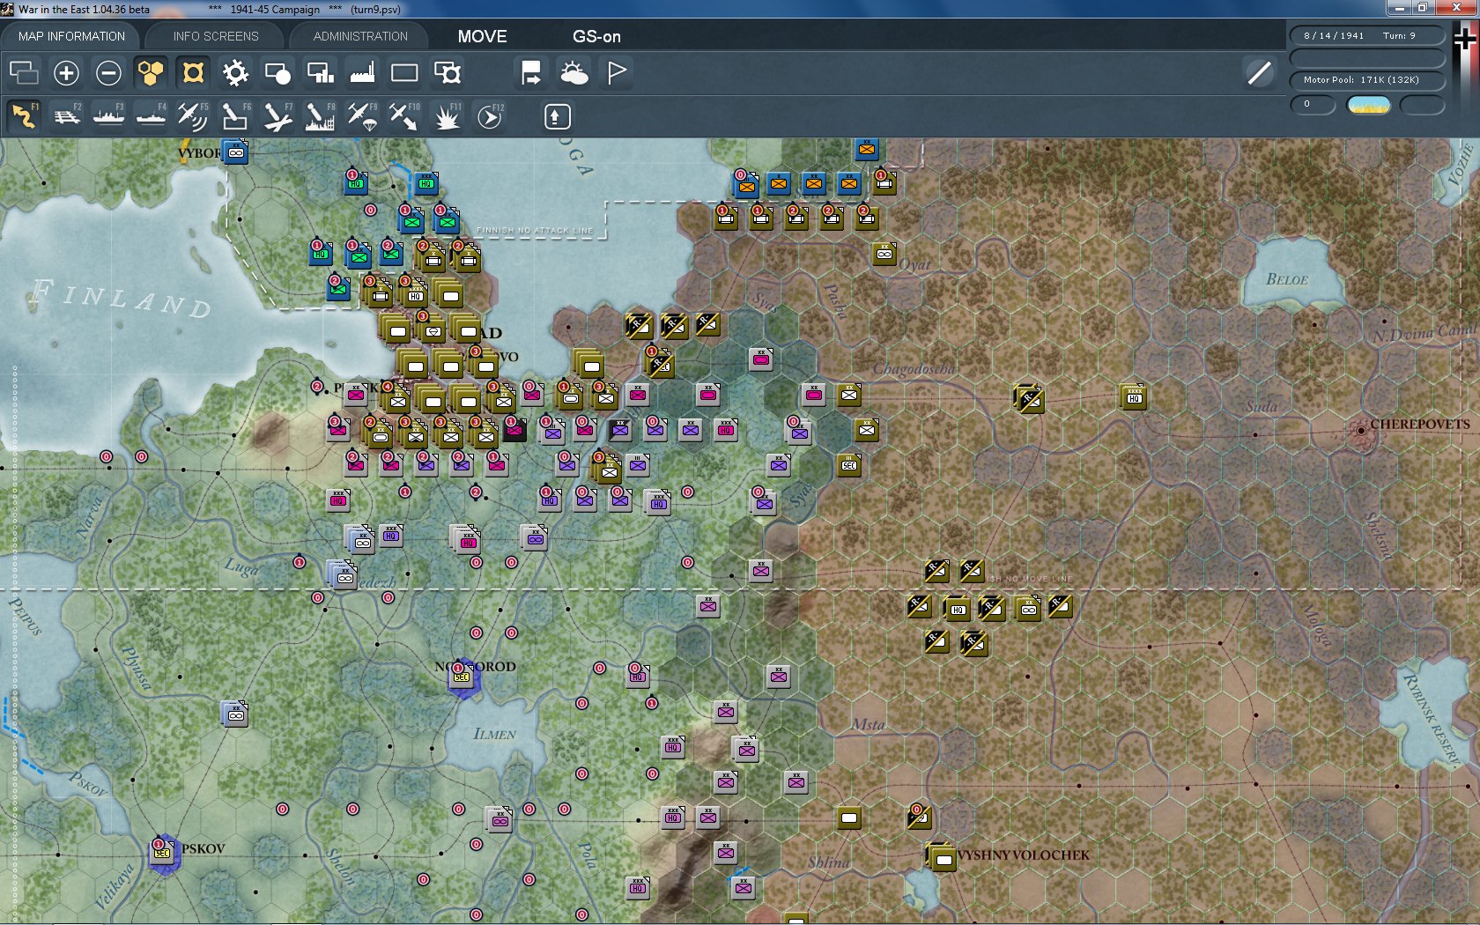Click the PSKOV city label

[203, 848]
